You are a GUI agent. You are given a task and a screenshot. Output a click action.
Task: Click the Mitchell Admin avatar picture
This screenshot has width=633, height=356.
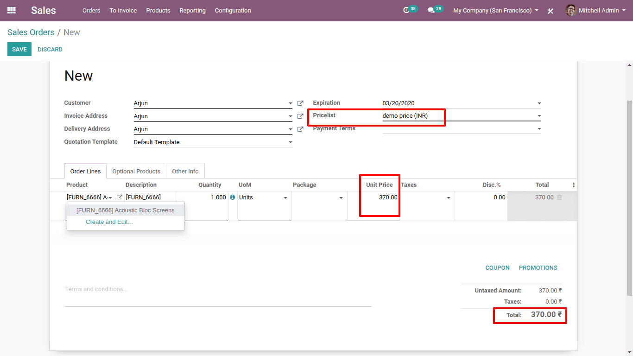click(x=571, y=10)
